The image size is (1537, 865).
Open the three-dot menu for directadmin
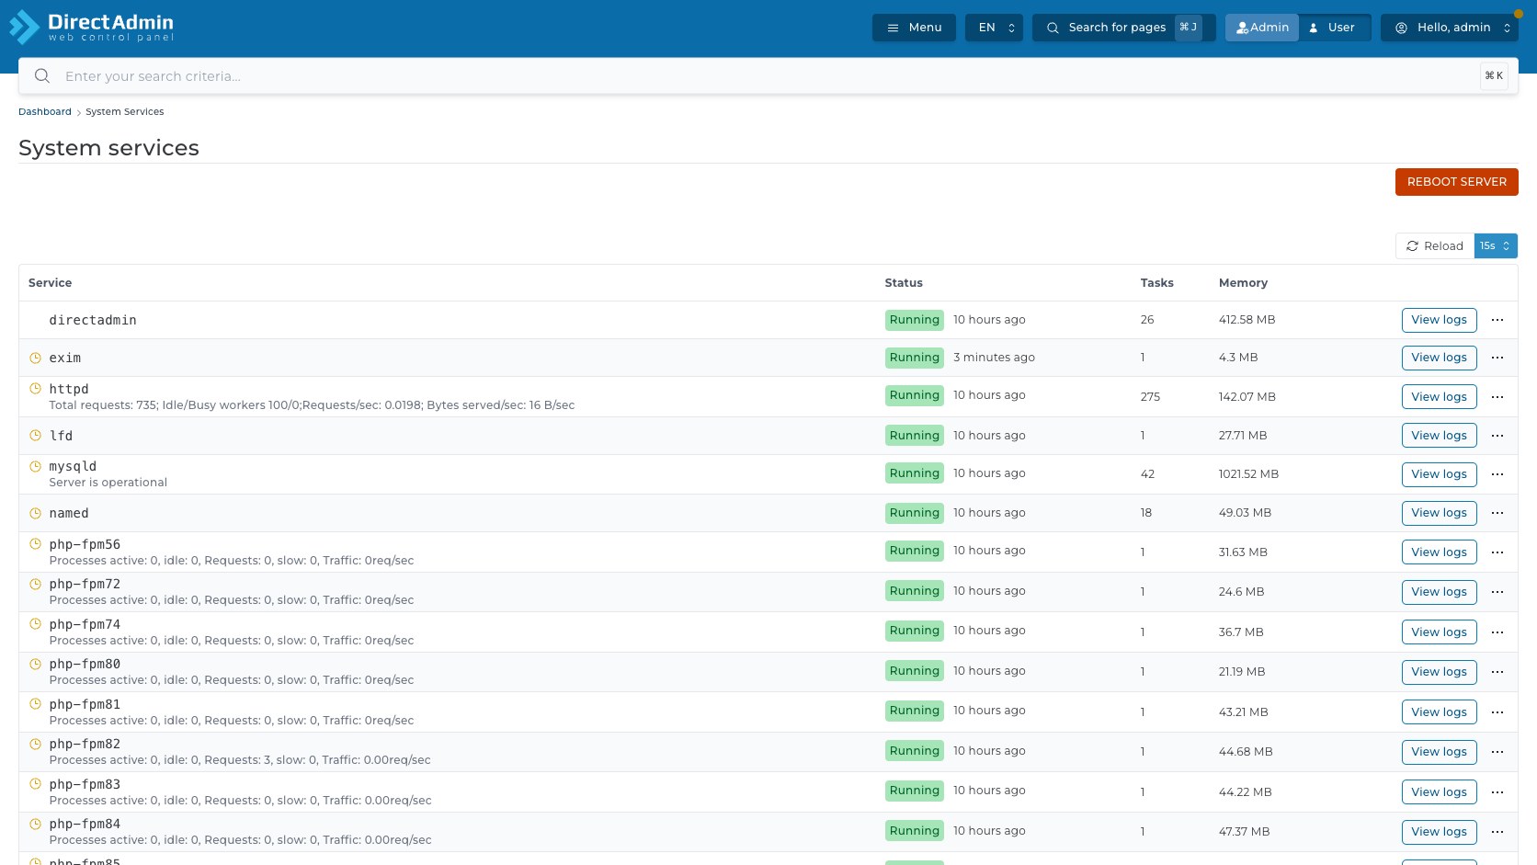pos(1497,320)
